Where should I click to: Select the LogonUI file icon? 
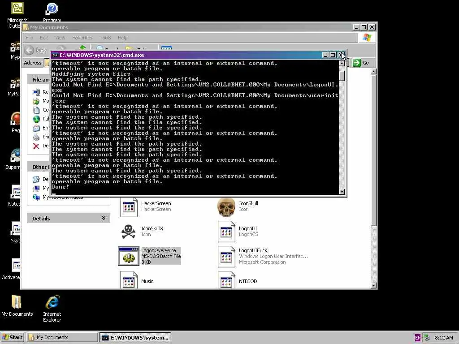pos(226,232)
